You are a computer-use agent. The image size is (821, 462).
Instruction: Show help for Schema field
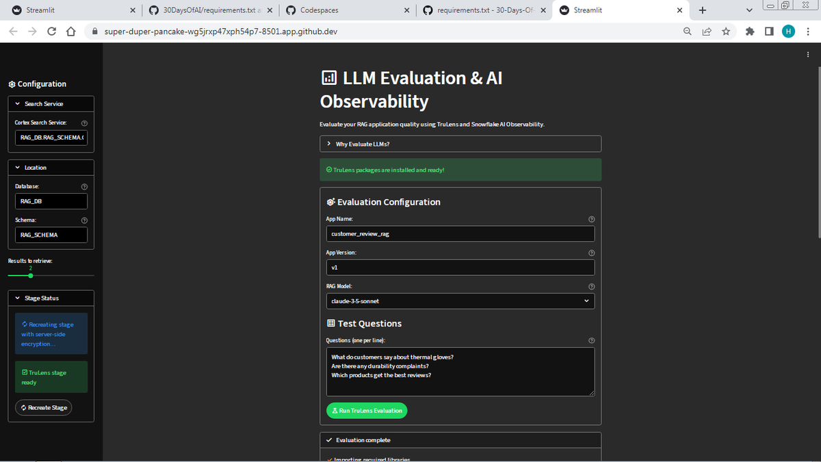(83, 220)
